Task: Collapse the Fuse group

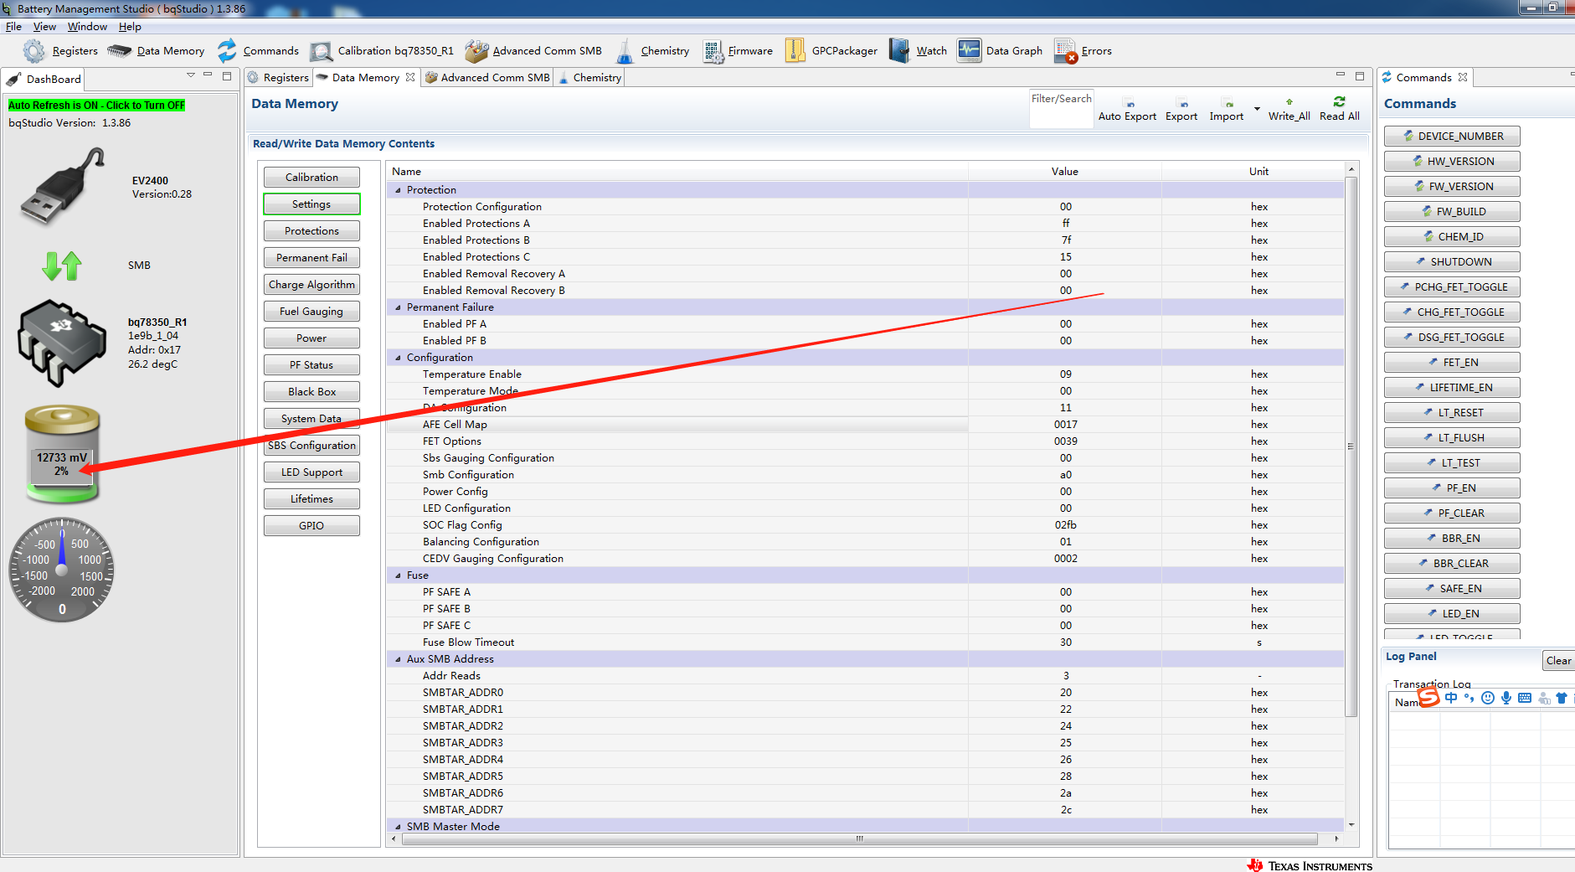Action: (398, 575)
